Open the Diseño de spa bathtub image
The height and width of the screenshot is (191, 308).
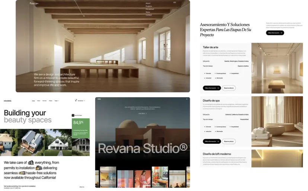tap(277, 121)
